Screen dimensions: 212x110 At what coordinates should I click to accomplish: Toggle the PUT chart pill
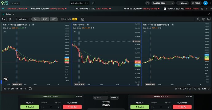pos(54,19)
